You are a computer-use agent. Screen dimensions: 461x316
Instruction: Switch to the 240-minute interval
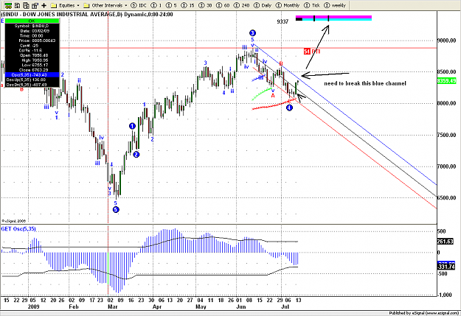click(242, 5)
